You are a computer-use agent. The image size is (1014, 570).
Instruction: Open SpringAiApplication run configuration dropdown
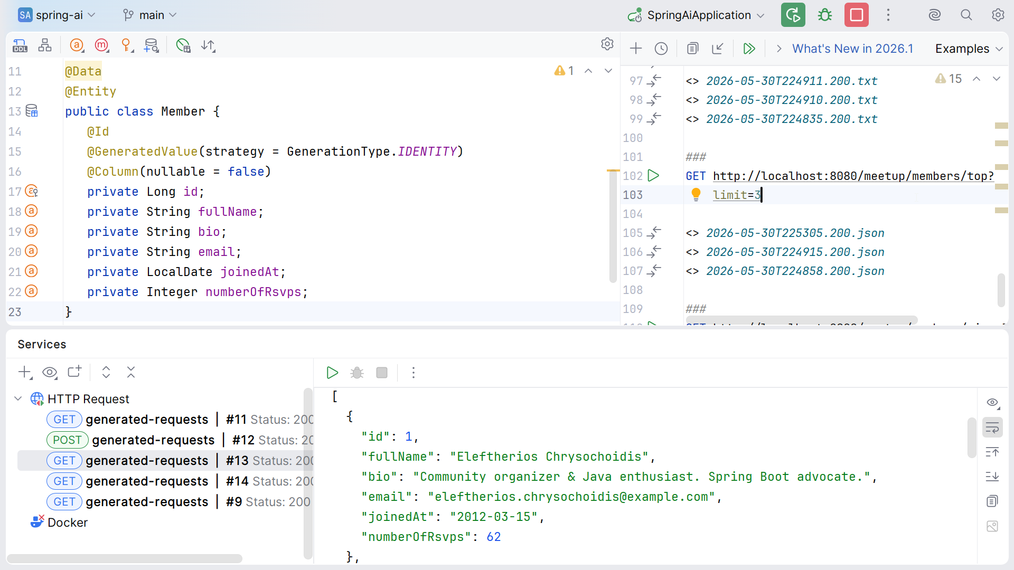point(696,15)
